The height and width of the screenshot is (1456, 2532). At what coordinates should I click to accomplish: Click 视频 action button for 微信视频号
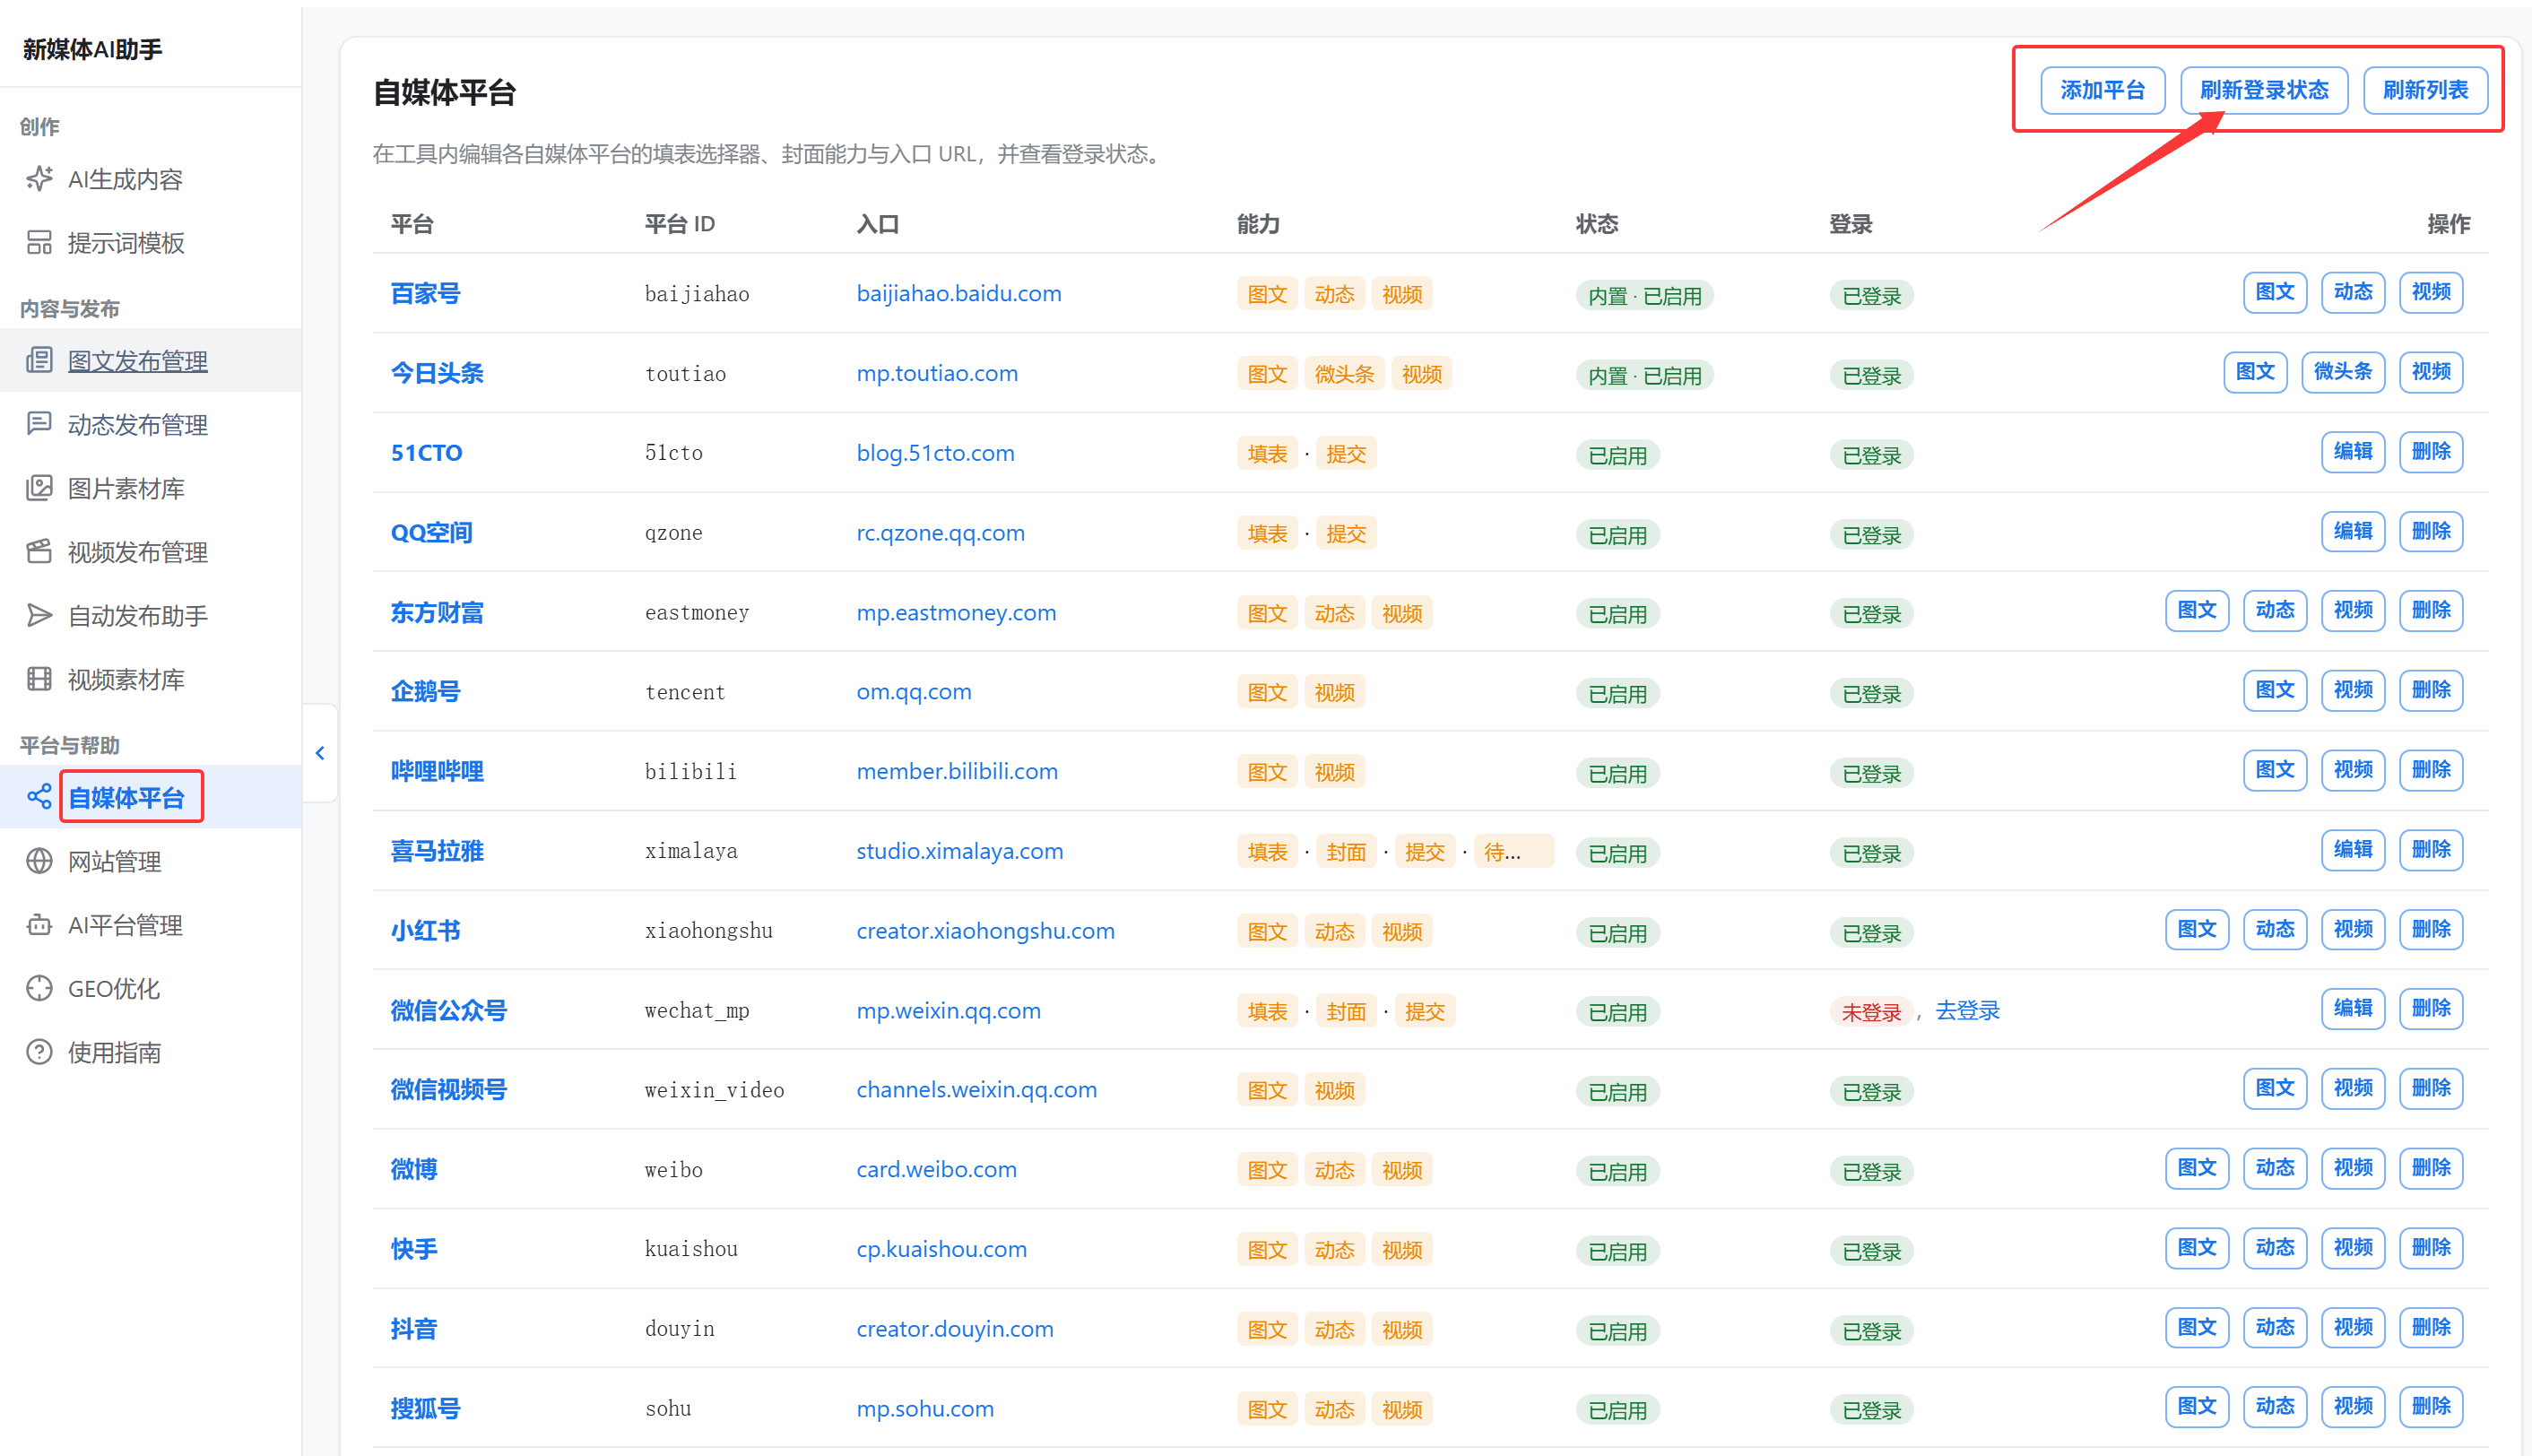pyautogui.click(x=2352, y=1088)
